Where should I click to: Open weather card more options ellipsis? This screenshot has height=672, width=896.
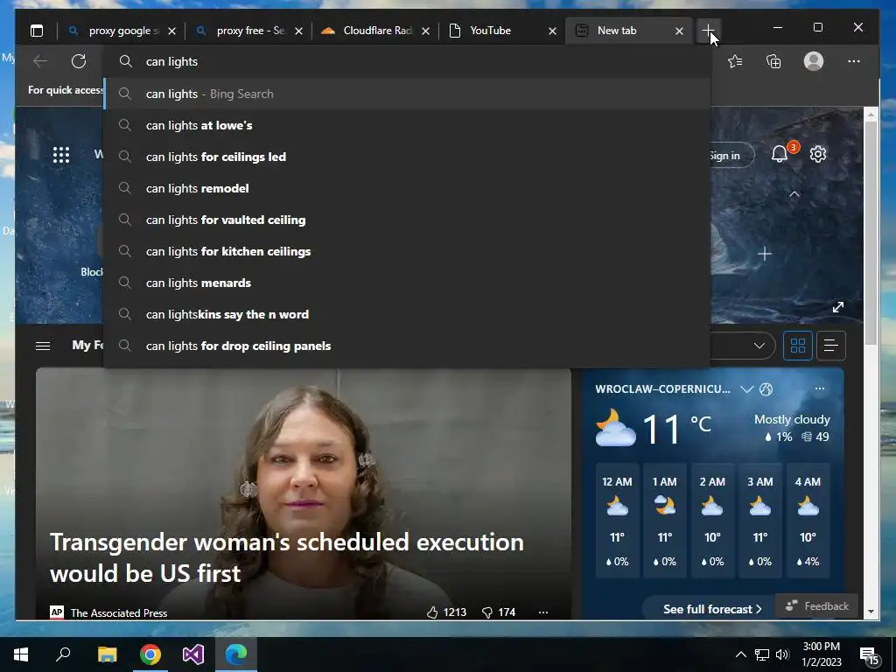tap(819, 388)
